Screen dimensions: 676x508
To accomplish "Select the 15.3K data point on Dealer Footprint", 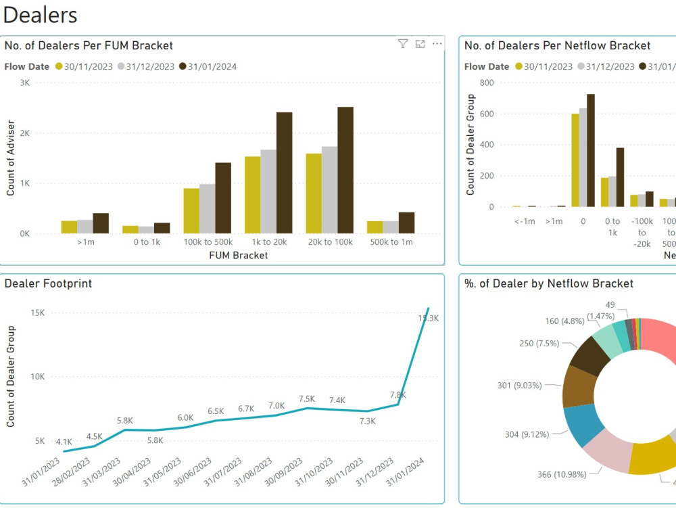I will [427, 308].
